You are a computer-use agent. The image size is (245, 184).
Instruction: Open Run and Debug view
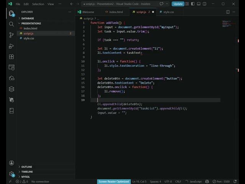click(11, 46)
